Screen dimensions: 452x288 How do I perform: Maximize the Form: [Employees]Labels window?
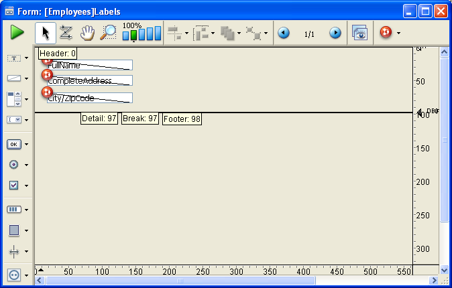(x=425, y=11)
